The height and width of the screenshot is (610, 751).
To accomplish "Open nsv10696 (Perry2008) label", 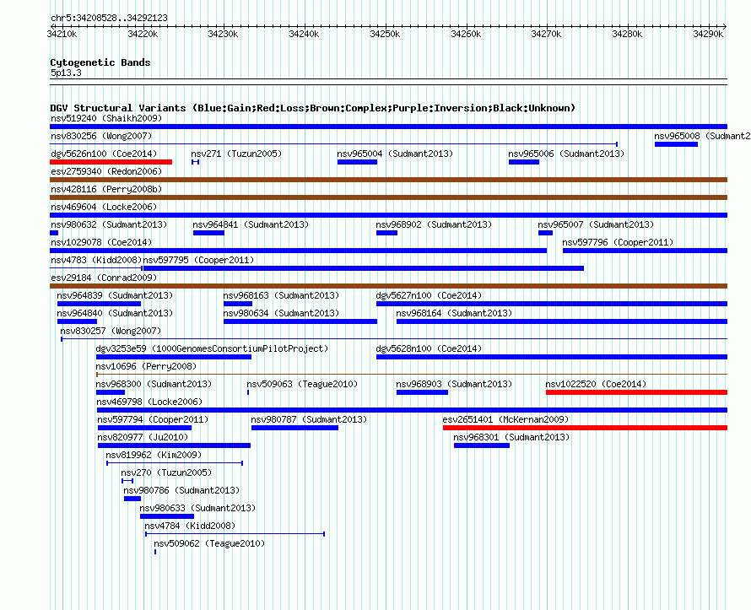I will point(146,366).
